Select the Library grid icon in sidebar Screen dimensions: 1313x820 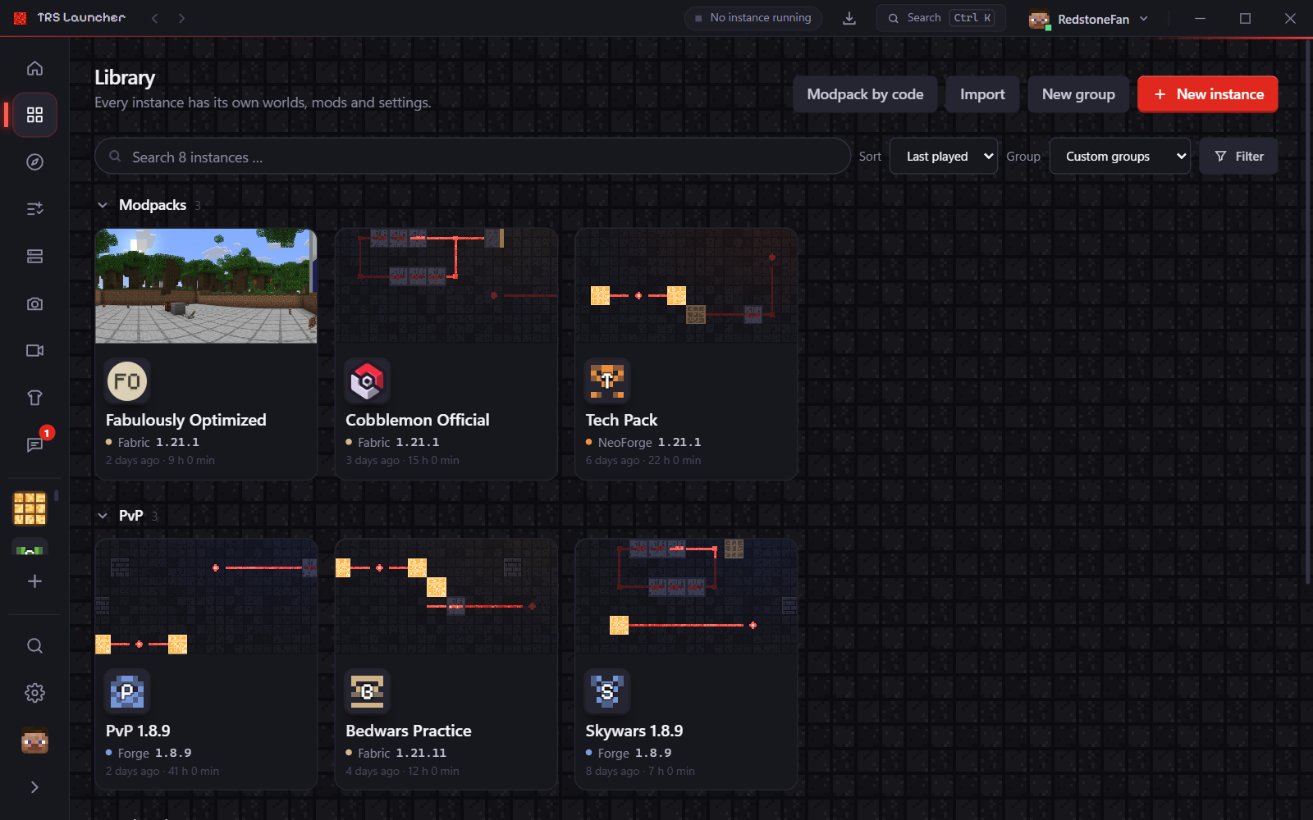click(34, 115)
